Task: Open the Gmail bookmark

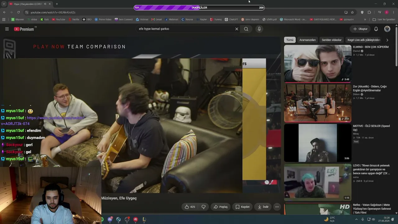Action: [157, 20]
